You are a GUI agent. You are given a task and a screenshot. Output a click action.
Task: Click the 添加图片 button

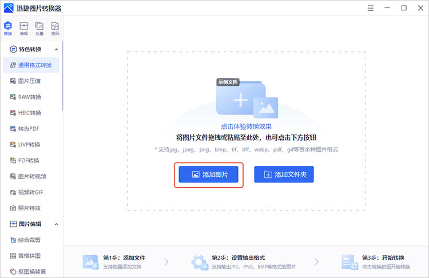click(208, 174)
